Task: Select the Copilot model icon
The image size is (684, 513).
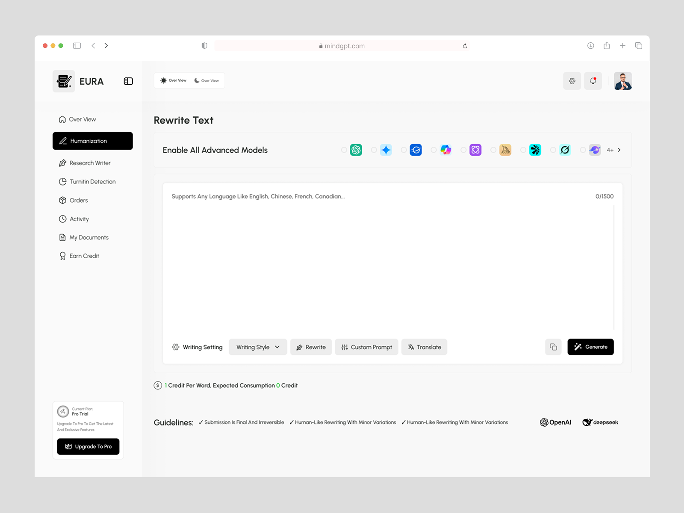Action: point(446,150)
